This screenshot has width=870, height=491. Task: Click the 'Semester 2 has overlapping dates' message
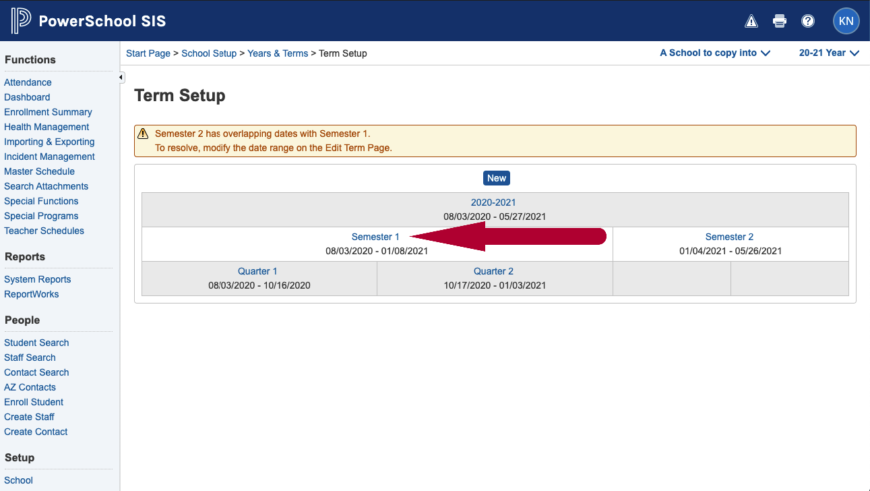(262, 134)
